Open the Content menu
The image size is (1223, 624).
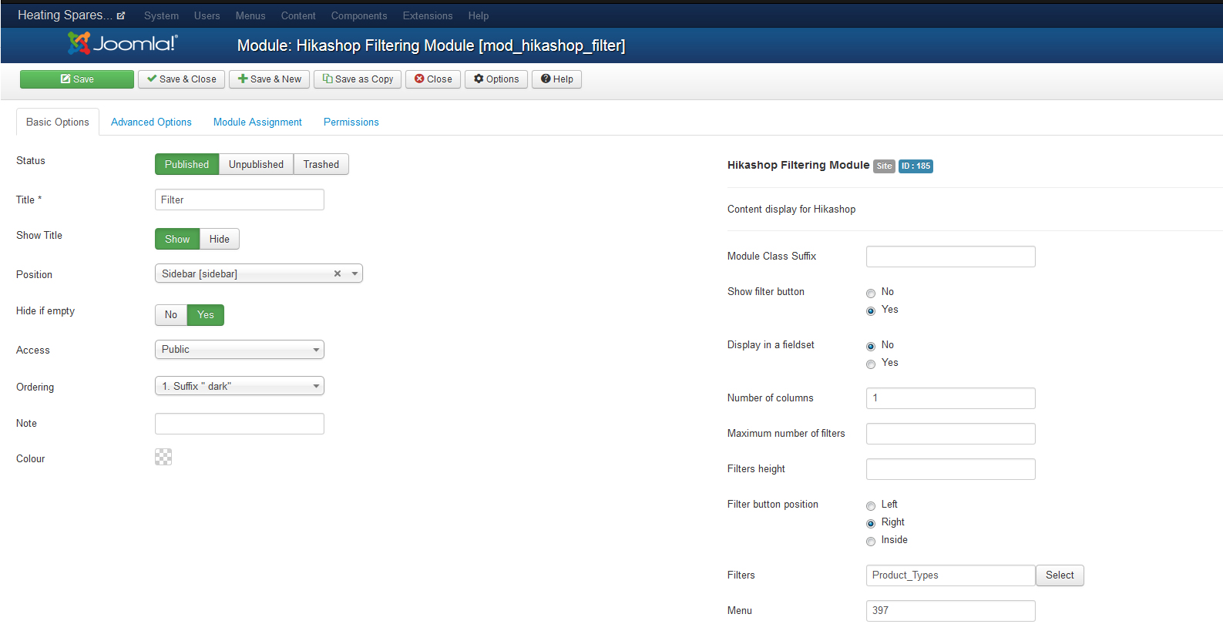[x=298, y=15]
